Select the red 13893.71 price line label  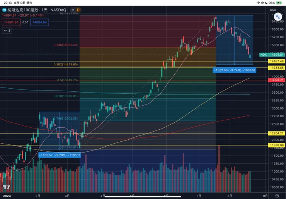point(276,80)
